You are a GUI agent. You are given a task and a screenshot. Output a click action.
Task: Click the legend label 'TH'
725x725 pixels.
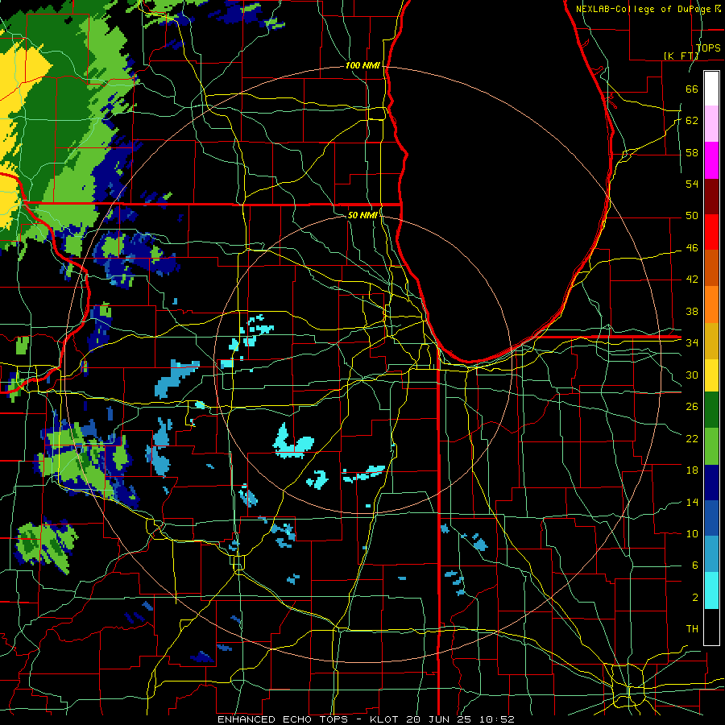tap(692, 628)
